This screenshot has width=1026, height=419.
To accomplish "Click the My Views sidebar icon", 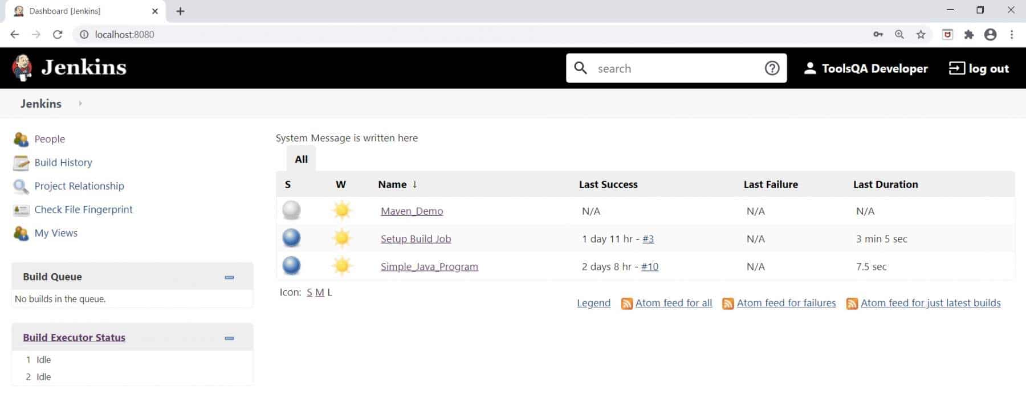I will click(21, 233).
